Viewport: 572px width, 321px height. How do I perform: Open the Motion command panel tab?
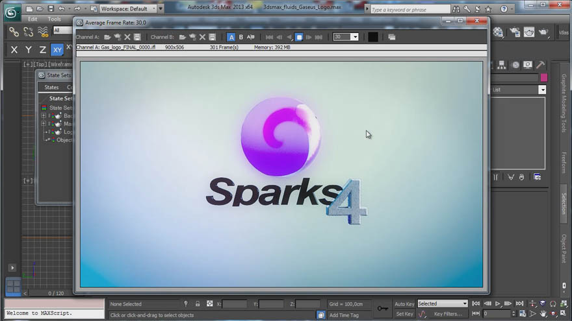coord(515,65)
